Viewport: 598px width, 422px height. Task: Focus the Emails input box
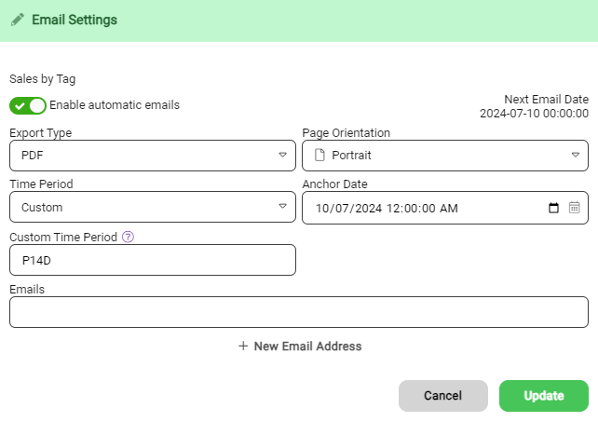[298, 312]
